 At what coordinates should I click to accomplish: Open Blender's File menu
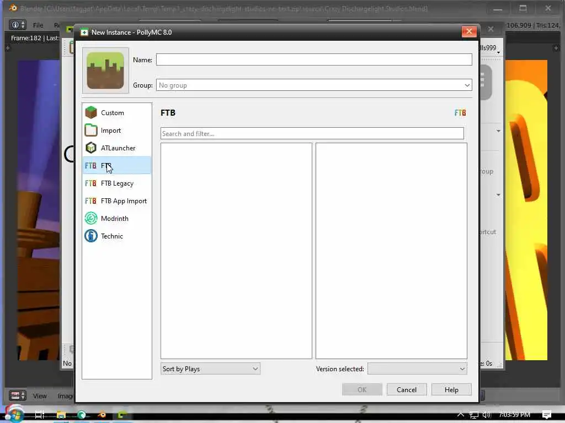tap(38, 25)
